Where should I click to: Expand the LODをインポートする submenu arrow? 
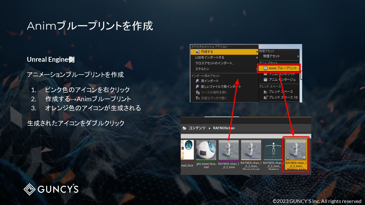pos(257,57)
